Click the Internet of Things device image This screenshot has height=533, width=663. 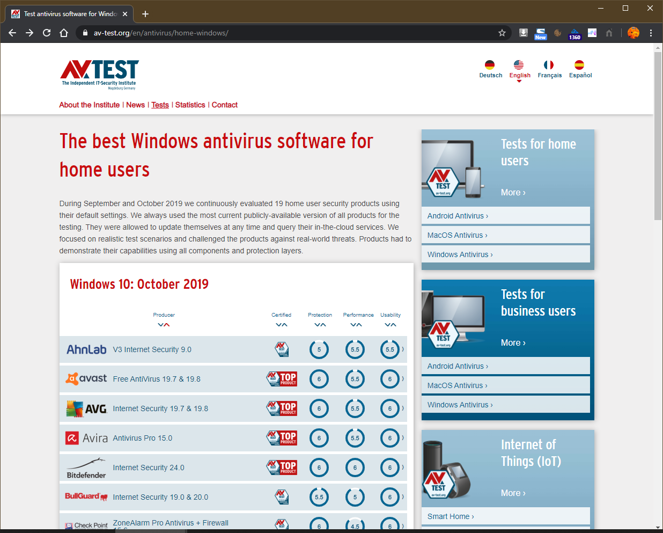tap(447, 469)
